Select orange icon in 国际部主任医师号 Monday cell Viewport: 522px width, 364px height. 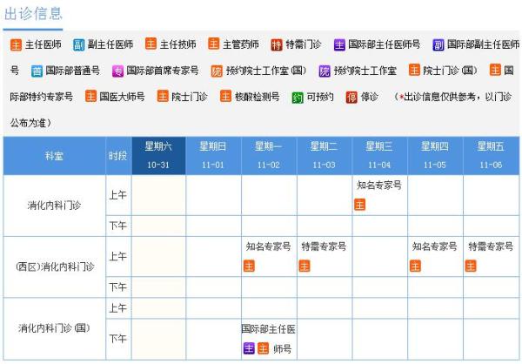[x=263, y=348]
